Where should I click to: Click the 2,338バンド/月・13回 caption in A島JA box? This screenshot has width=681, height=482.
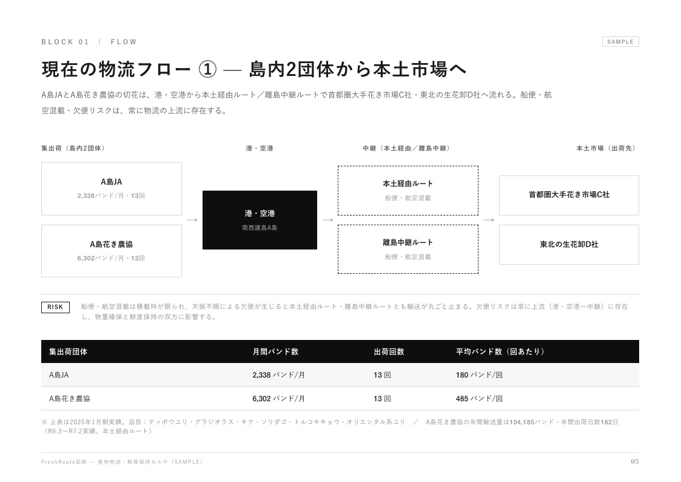click(111, 195)
